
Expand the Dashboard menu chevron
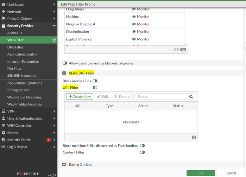pos(54,4)
